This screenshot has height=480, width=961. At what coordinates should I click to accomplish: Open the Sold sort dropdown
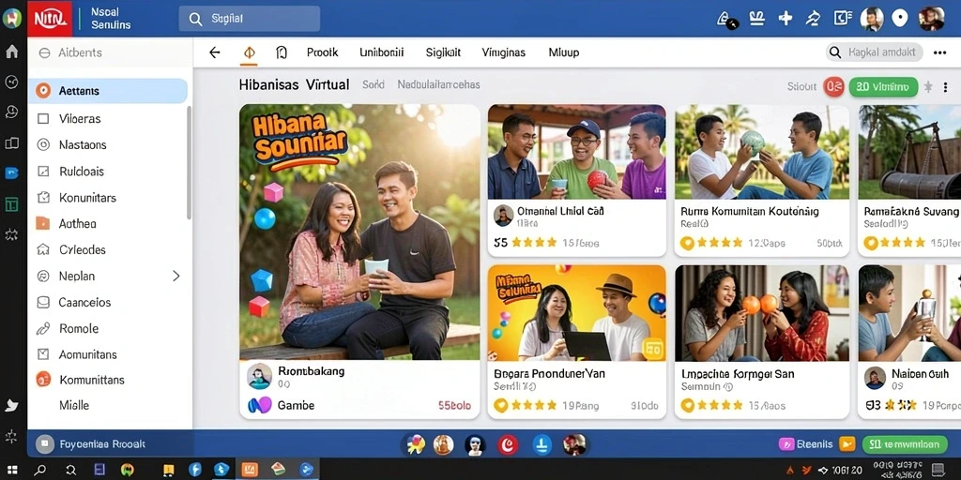click(x=374, y=84)
